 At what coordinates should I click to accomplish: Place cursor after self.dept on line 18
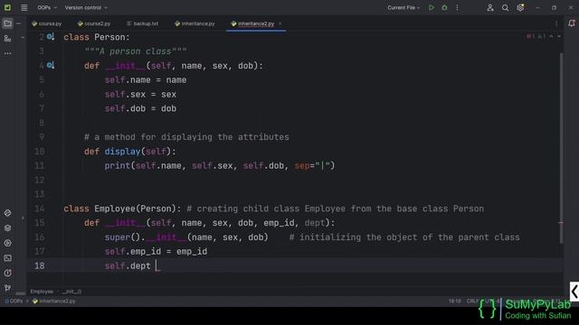pos(151,265)
